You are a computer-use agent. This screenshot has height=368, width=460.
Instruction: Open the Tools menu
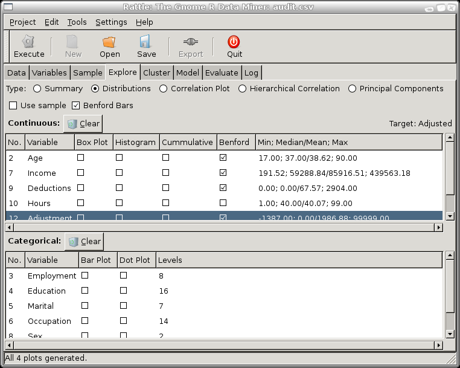click(77, 22)
